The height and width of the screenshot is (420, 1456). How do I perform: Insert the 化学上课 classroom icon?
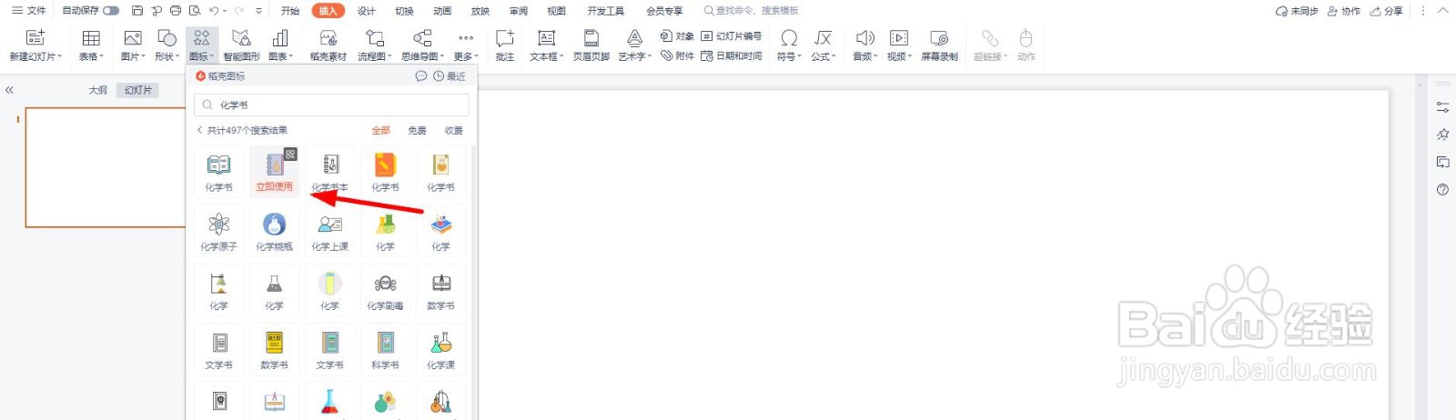click(329, 230)
